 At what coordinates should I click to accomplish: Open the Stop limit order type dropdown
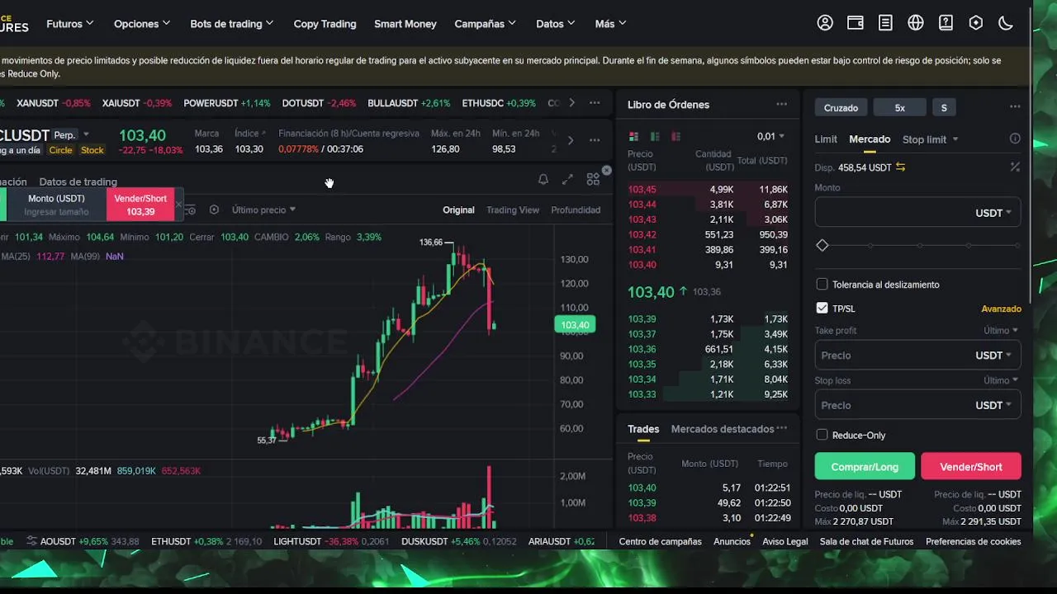930,139
